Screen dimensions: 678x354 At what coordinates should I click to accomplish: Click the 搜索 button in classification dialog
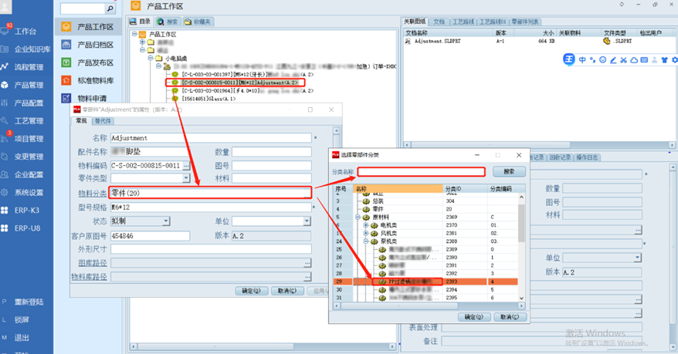coord(509,171)
